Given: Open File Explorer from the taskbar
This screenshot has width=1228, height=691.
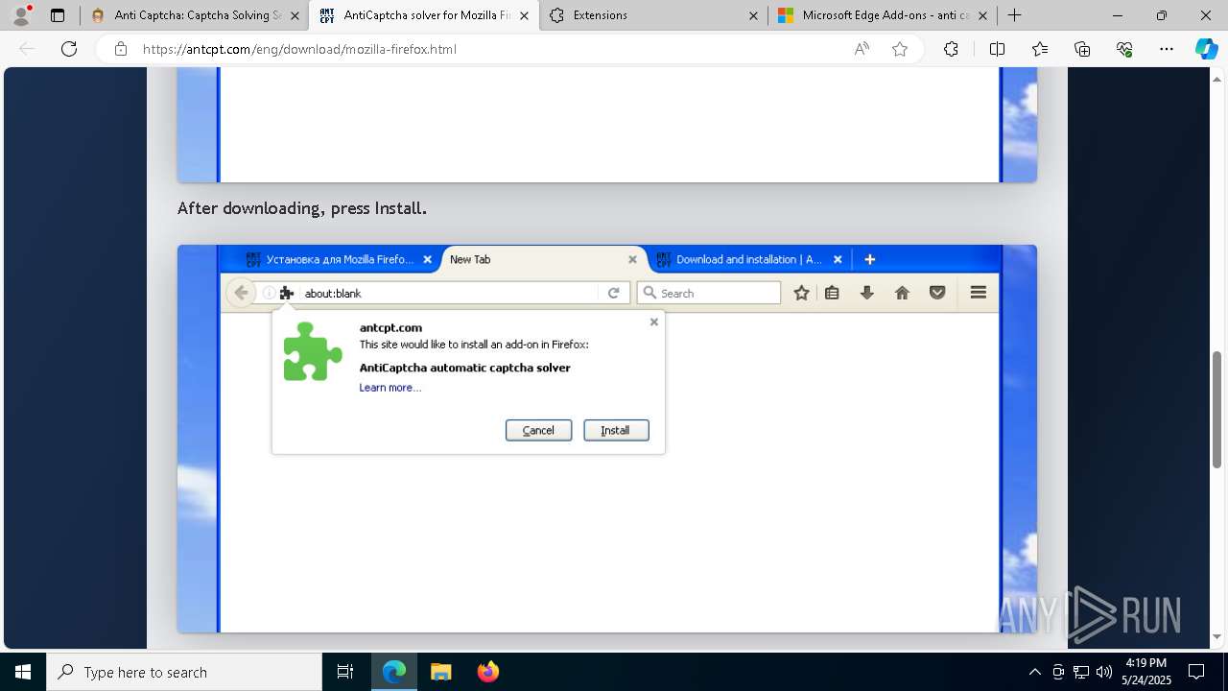Looking at the screenshot, I should click(x=441, y=672).
